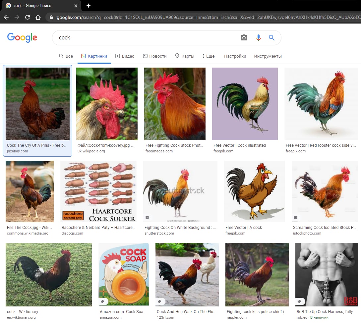
Task: Click the blue magnifier search button
Action: 271,37
